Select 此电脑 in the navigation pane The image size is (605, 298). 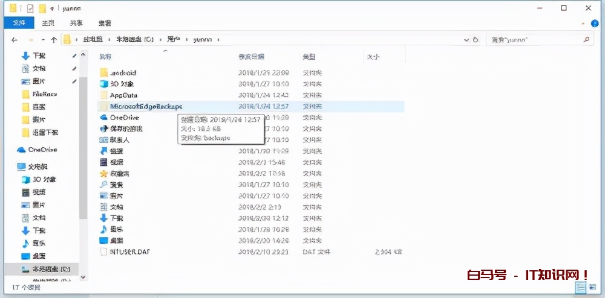click(x=33, y=167)
